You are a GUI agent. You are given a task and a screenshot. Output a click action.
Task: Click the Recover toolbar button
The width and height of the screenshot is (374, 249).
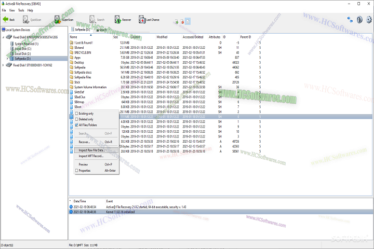coord(123,20)
